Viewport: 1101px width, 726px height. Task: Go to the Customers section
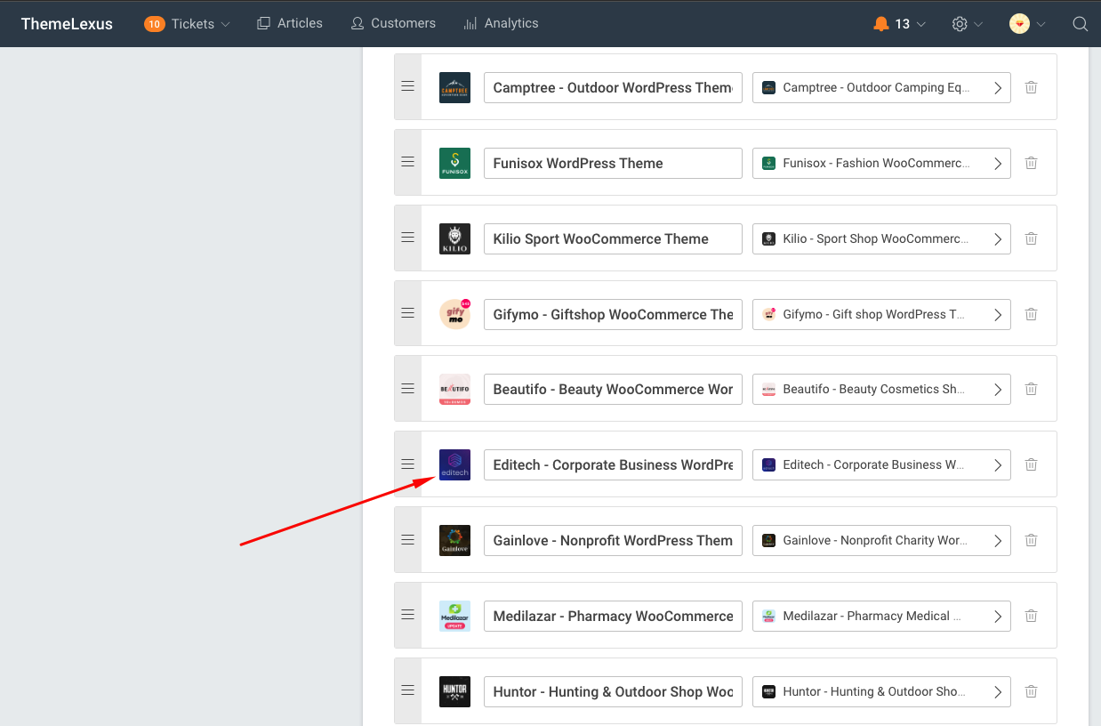393,24
